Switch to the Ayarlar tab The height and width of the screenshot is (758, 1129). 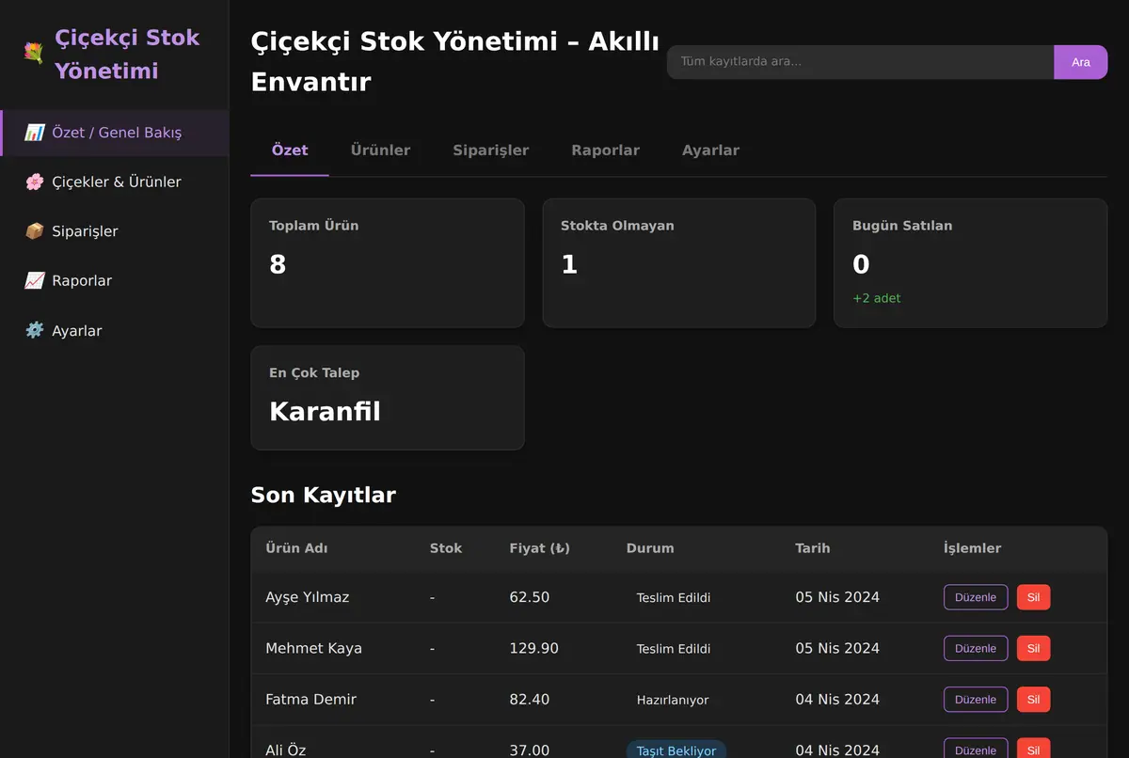pos(710,150)
